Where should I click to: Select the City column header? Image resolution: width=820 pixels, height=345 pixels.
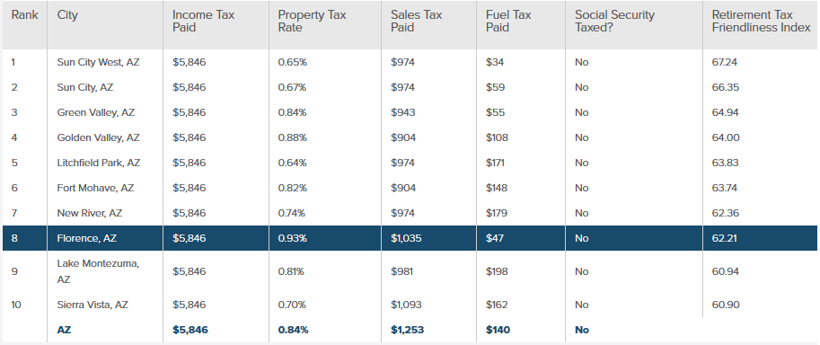pos(67,15)
